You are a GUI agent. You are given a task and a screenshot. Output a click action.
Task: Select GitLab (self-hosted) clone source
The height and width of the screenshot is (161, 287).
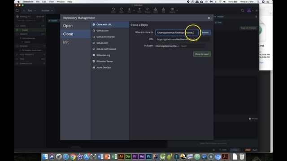coord(110,49)
